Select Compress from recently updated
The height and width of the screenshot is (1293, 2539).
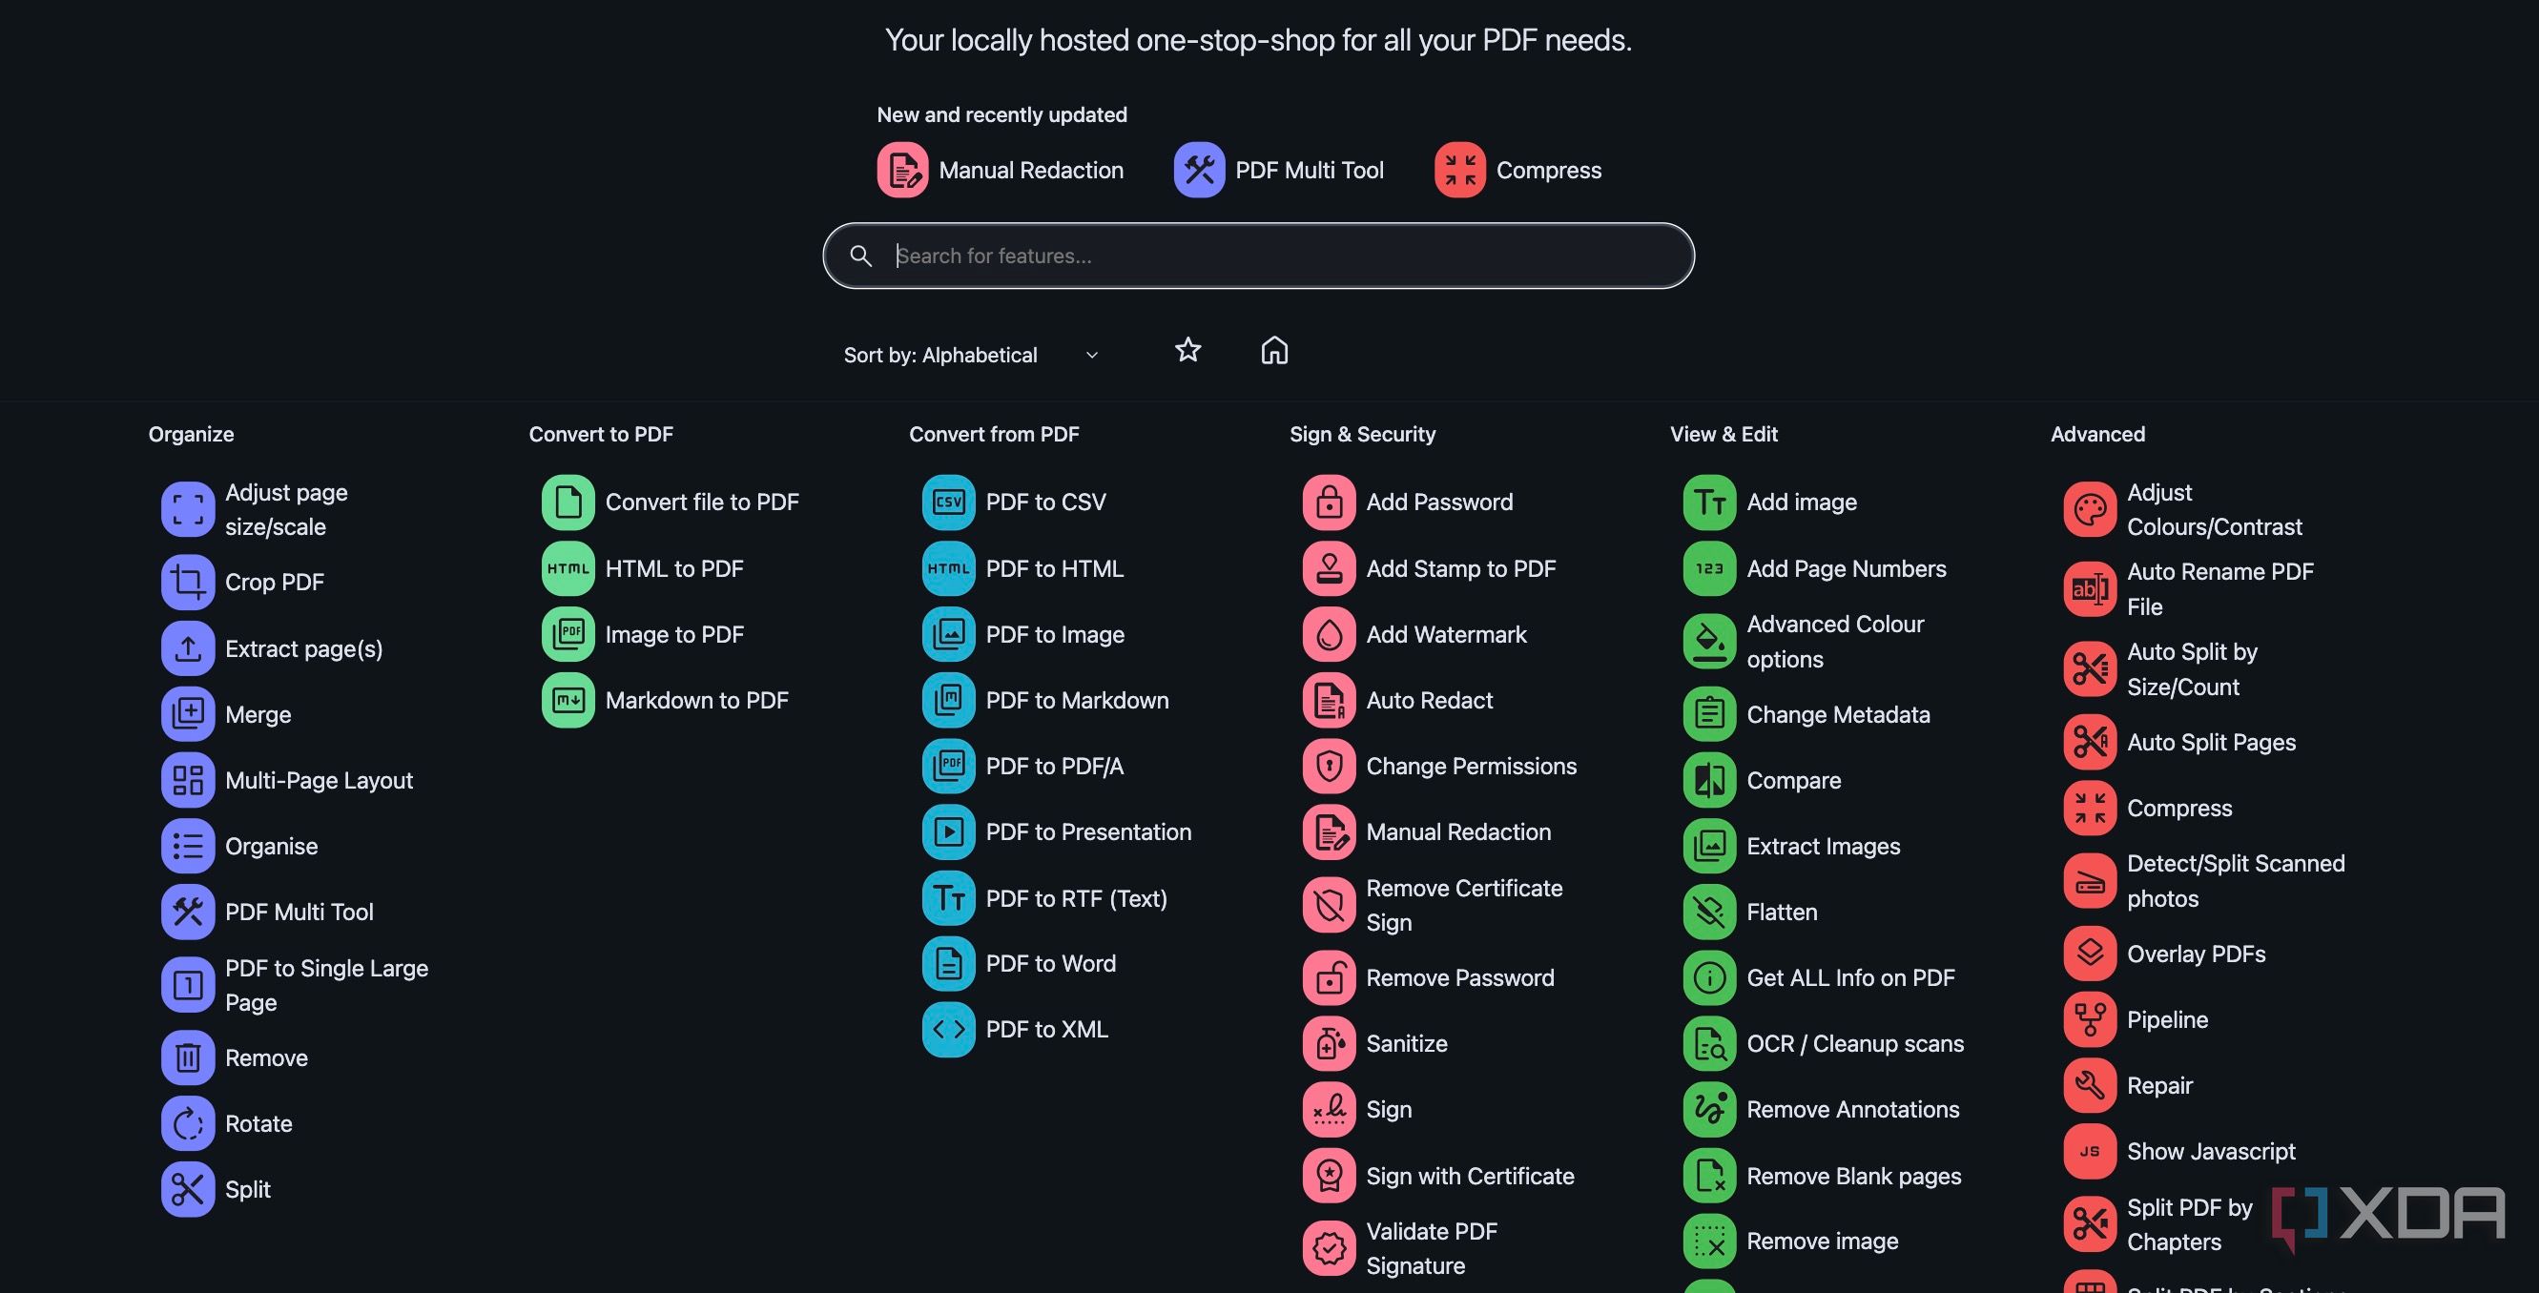coord(1518,170)
